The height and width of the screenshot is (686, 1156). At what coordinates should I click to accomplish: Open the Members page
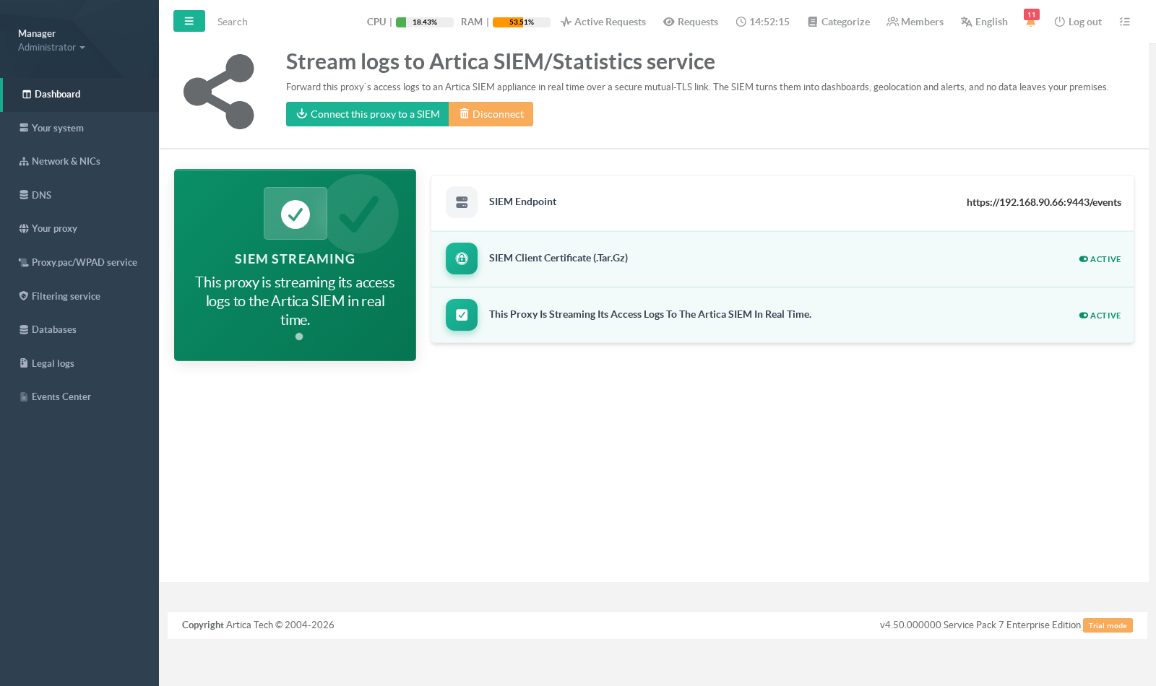(915, 22)
